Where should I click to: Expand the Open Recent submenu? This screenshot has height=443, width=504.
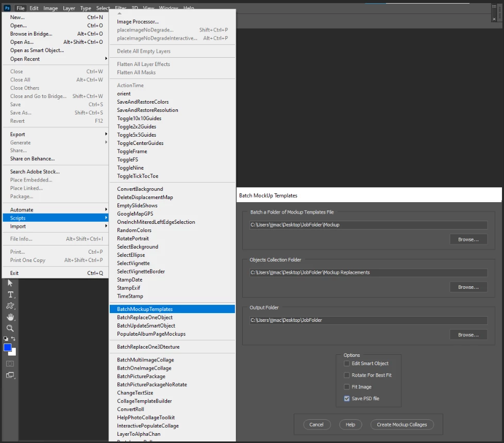point(55,59)
